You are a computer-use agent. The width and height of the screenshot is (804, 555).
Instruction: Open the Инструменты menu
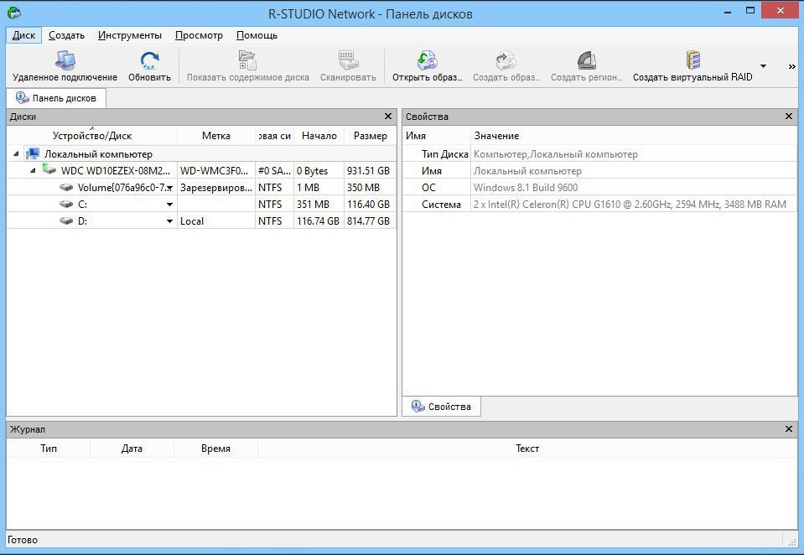click(x=130, y=35)
